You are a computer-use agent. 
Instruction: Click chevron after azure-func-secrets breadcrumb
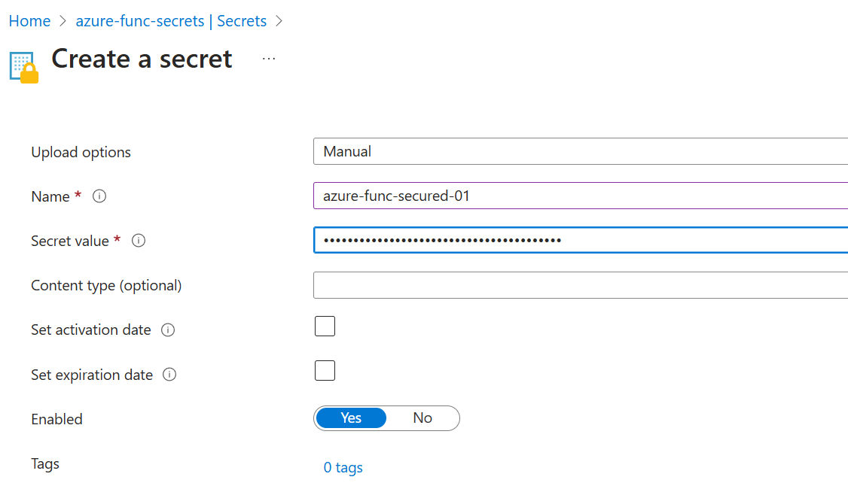pyautogui.click(x=279, y=21)
